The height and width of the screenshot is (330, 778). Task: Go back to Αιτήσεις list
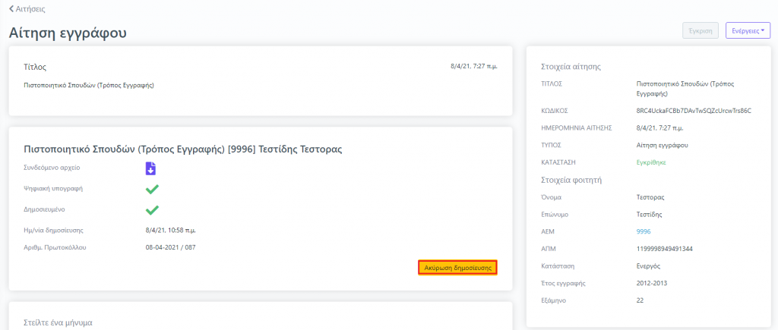28,9
